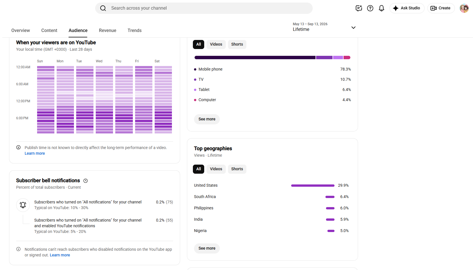Open the account avatar menu

(x=464, y=8)
